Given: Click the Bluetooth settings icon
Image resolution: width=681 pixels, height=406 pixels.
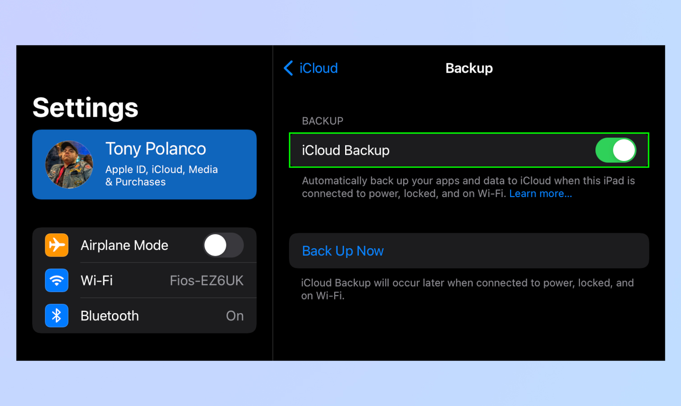Looking at the screenshot, I should tap(57, 315).
